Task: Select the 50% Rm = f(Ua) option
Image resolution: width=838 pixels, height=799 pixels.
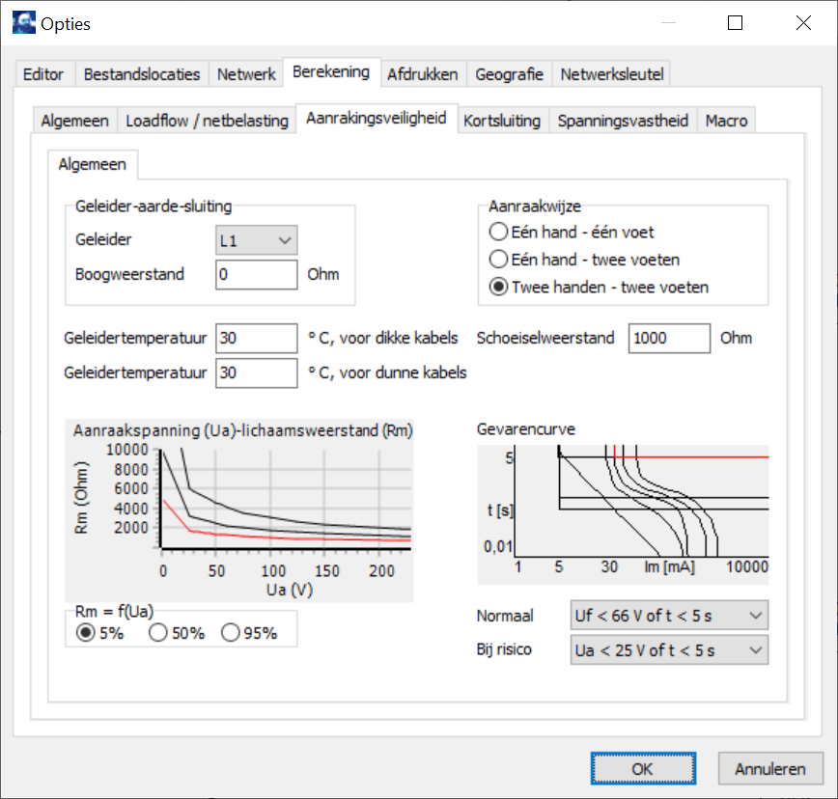Action: (x=159, y=633)
